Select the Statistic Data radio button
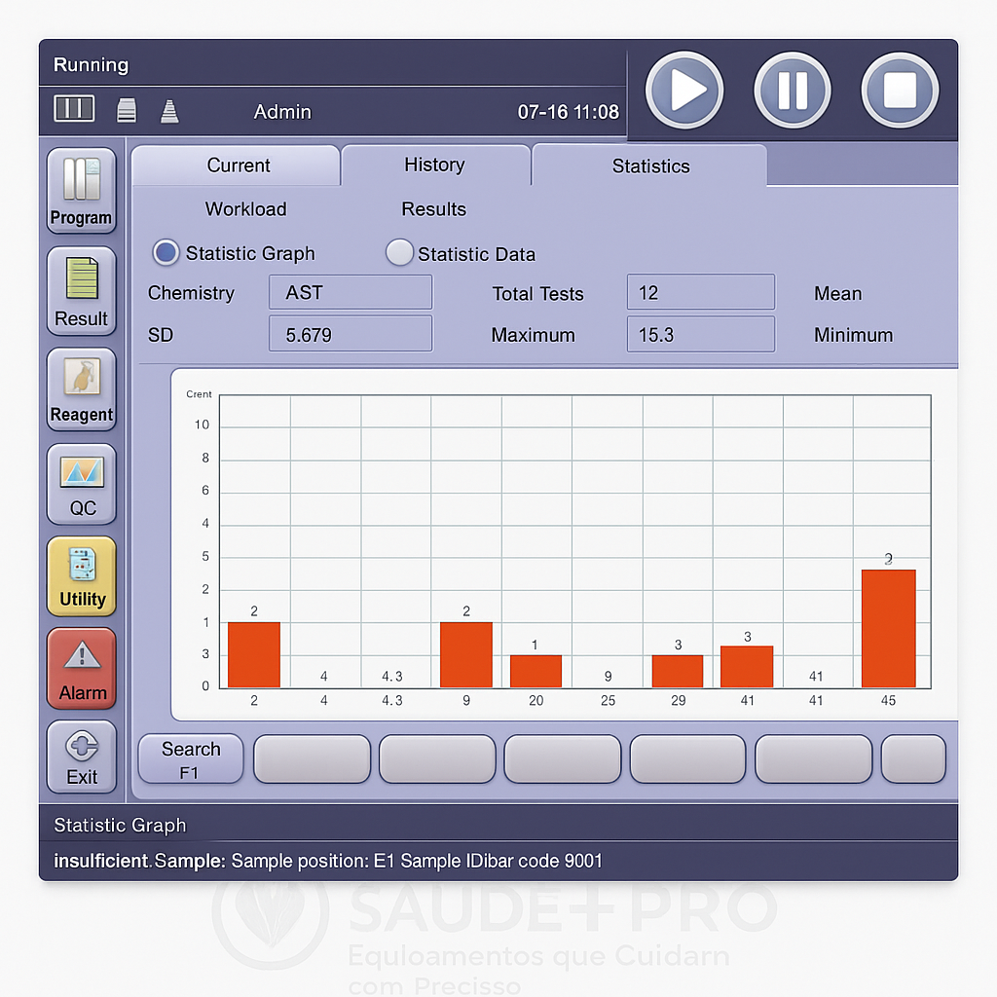The width and height of the screenshot is (997, 997). click(399, 253)
